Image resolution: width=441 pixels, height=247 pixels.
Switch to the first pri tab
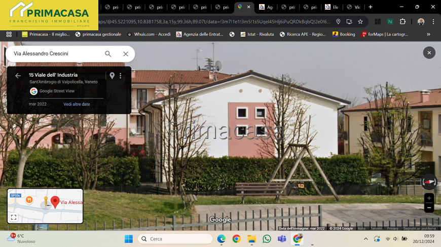112,7
